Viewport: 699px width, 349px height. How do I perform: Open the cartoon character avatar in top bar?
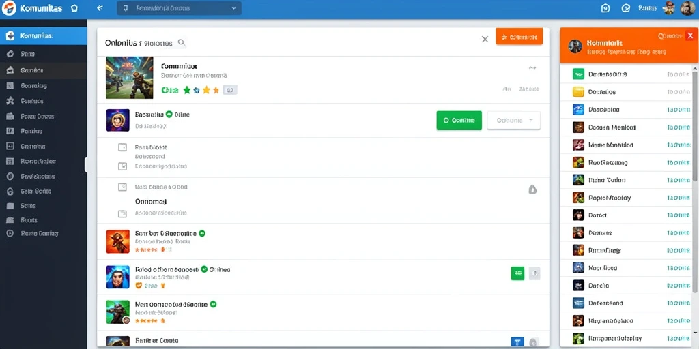669,8
